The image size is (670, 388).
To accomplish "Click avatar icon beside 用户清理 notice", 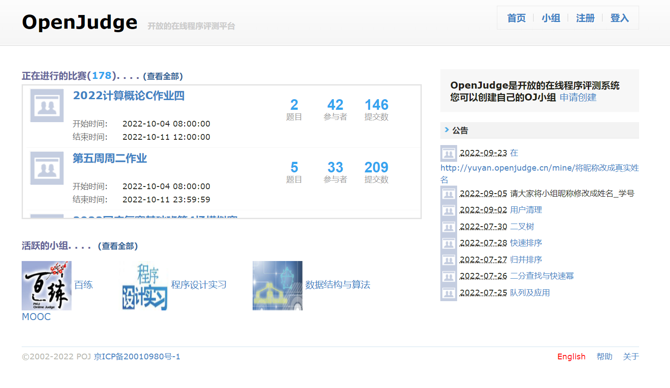I will click(449, 210).
